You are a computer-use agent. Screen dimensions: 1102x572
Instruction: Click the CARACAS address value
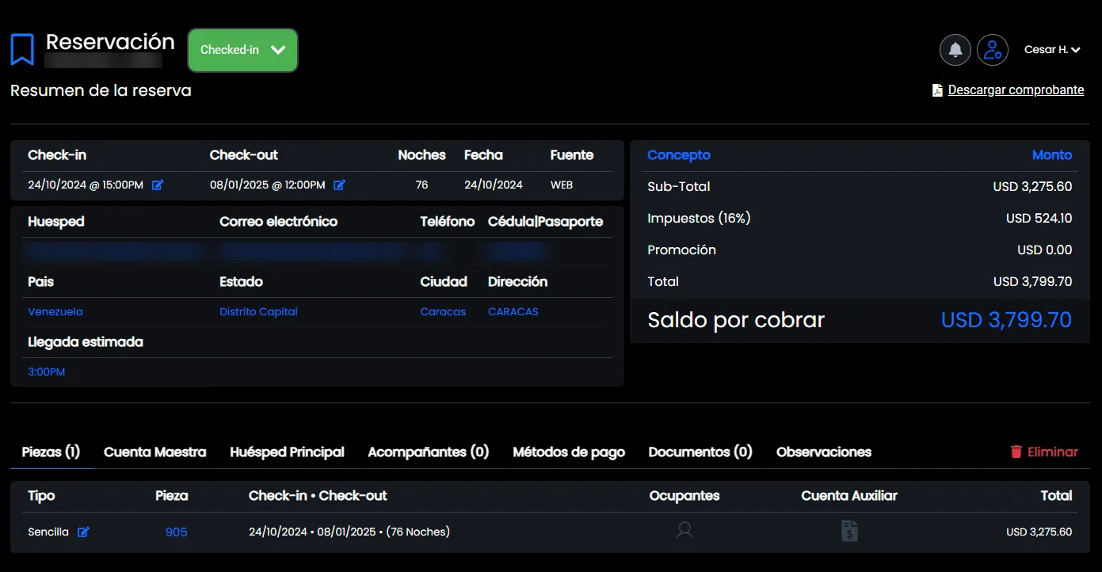pos(513,311)
